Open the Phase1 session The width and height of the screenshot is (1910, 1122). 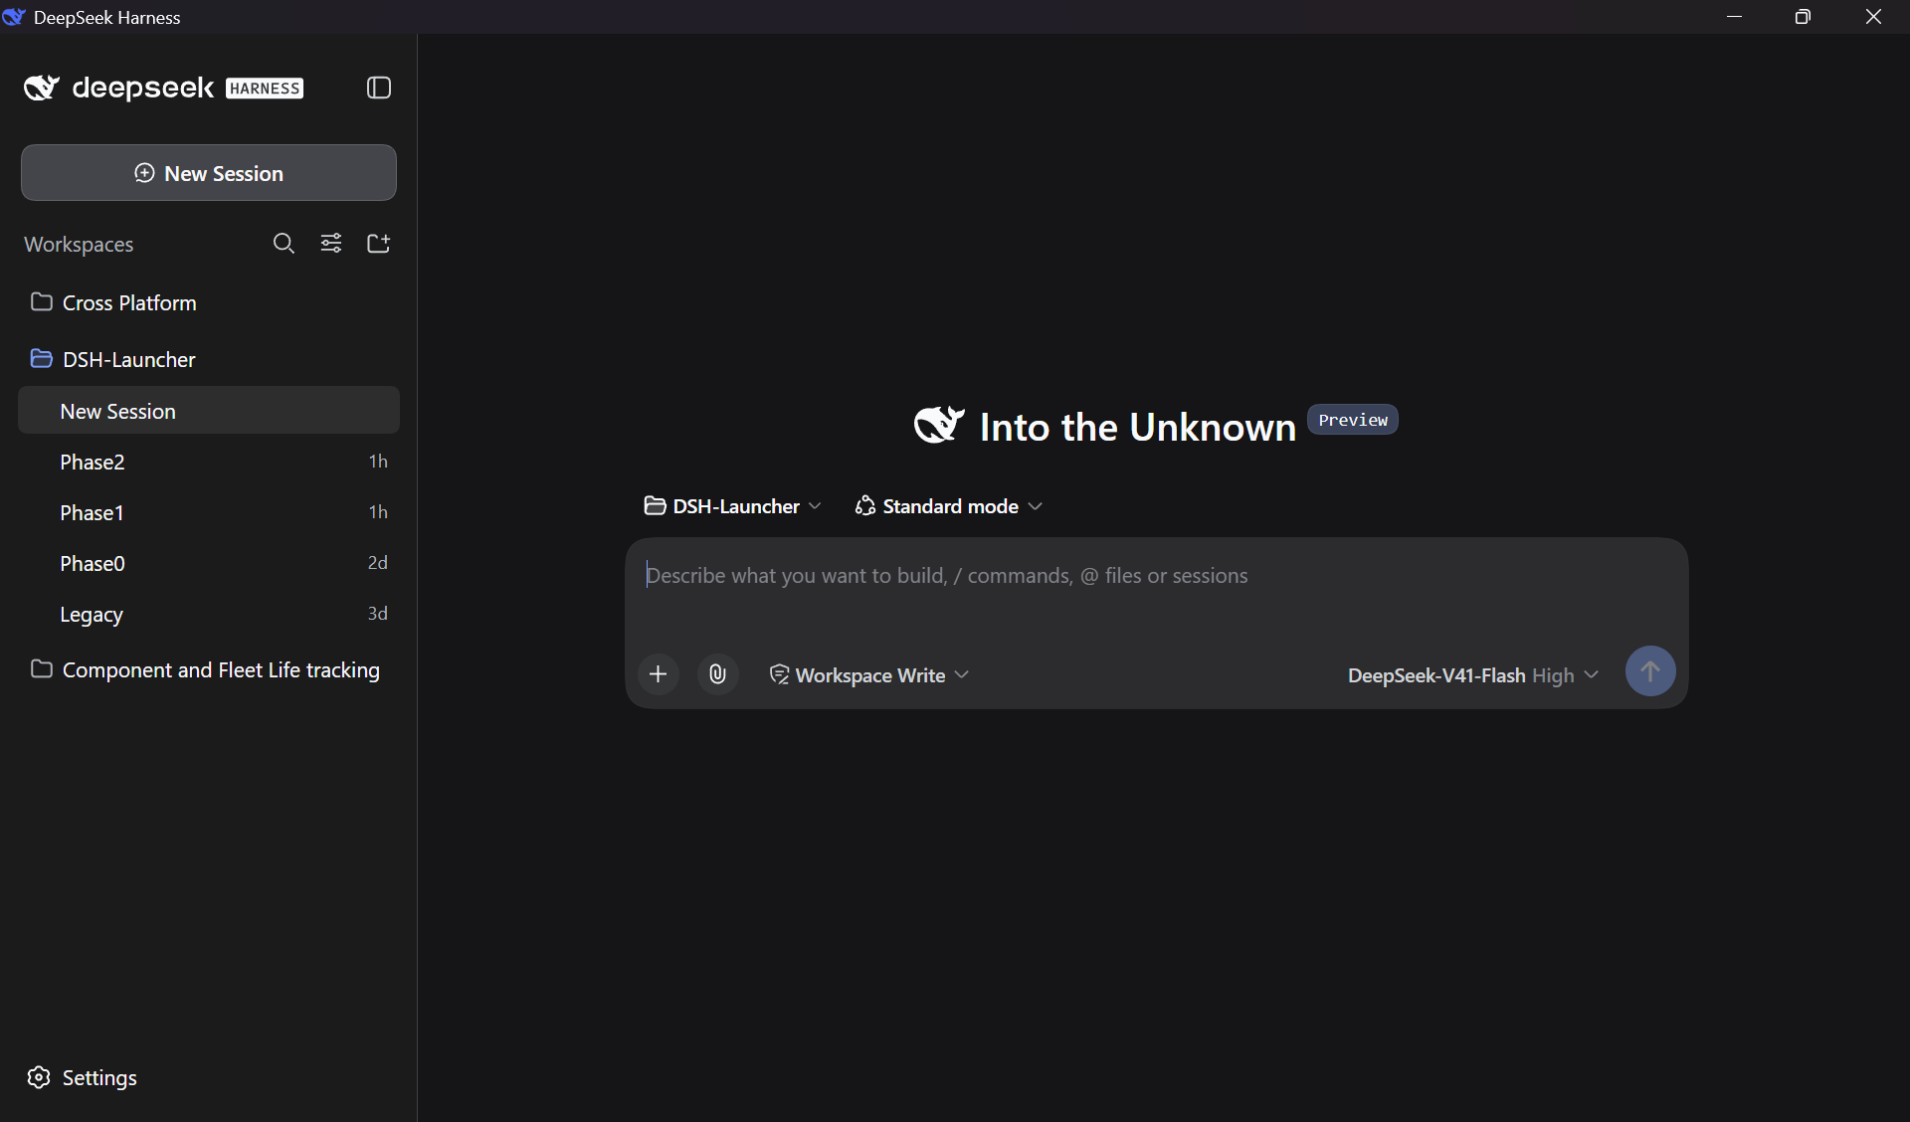(209, 512)
